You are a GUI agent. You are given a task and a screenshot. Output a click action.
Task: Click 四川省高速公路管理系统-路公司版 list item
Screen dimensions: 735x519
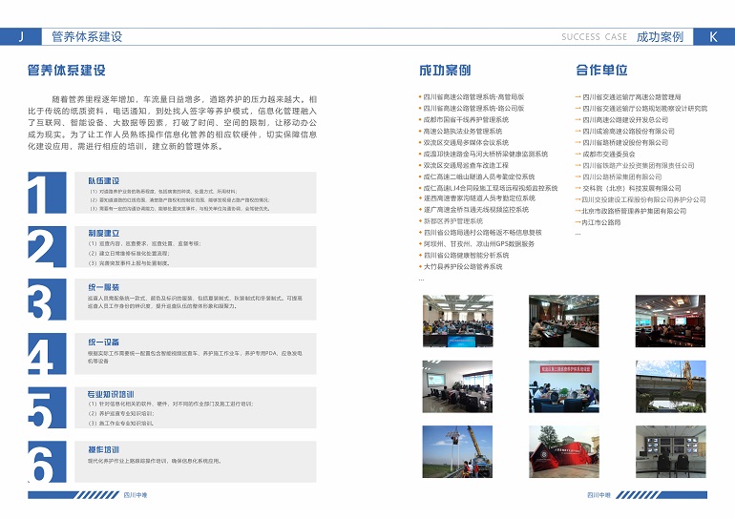pyautogui.click(x=473, y=108)
